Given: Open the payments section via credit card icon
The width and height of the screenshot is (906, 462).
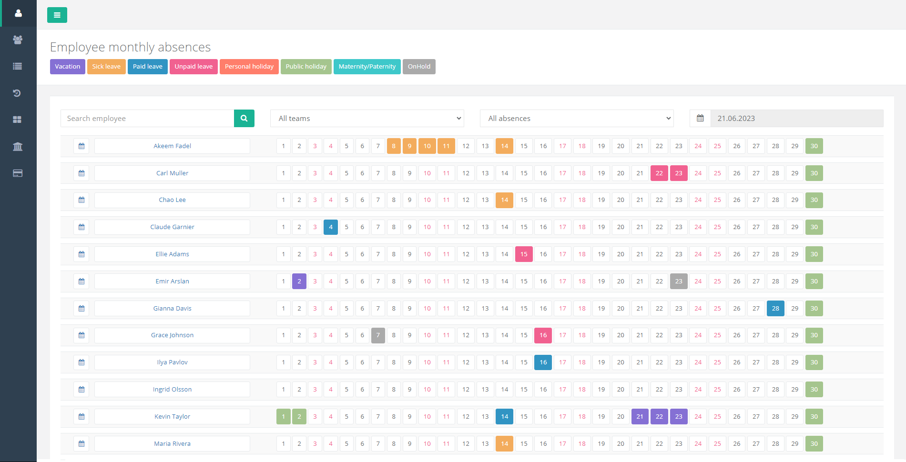Looking at the screenshot, I should point(18,173).
